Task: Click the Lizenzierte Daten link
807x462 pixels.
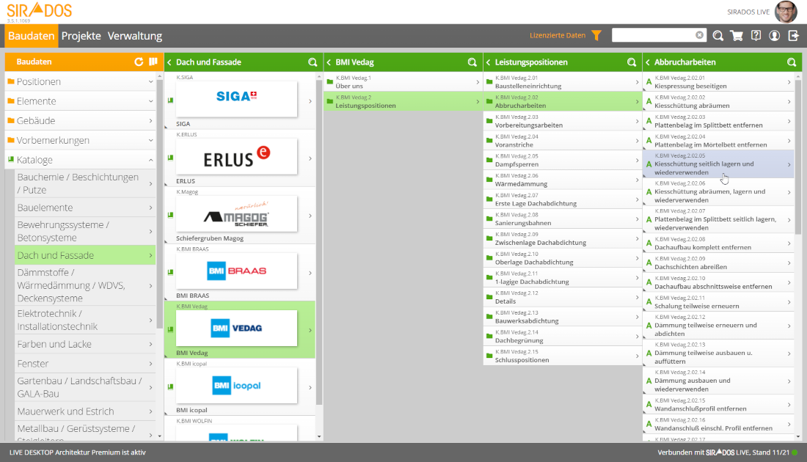Action: coord(558,35)
